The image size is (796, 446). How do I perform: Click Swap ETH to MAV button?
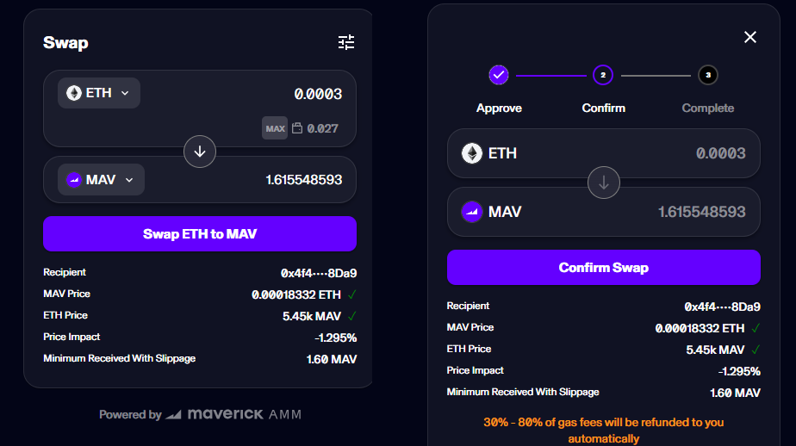click(200, 234)
